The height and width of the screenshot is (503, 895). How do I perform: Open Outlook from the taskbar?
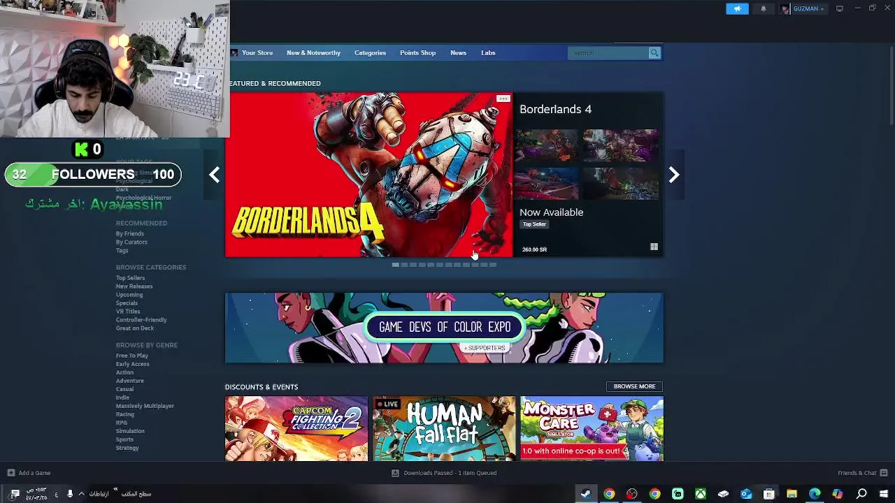coord(746,494)
